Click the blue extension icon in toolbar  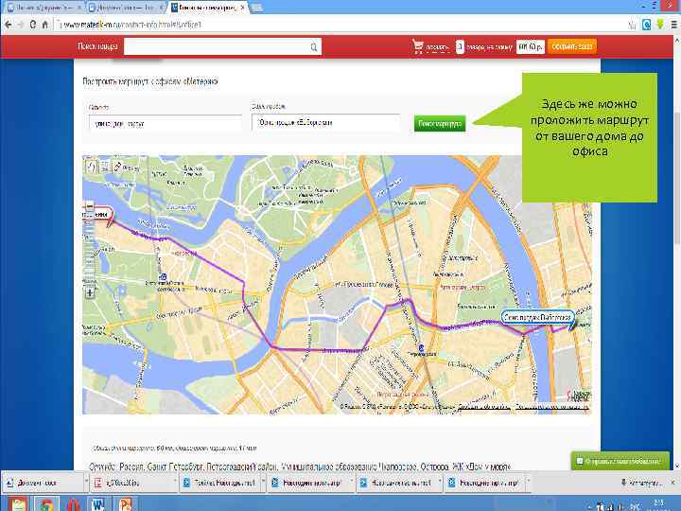(647, 25)
